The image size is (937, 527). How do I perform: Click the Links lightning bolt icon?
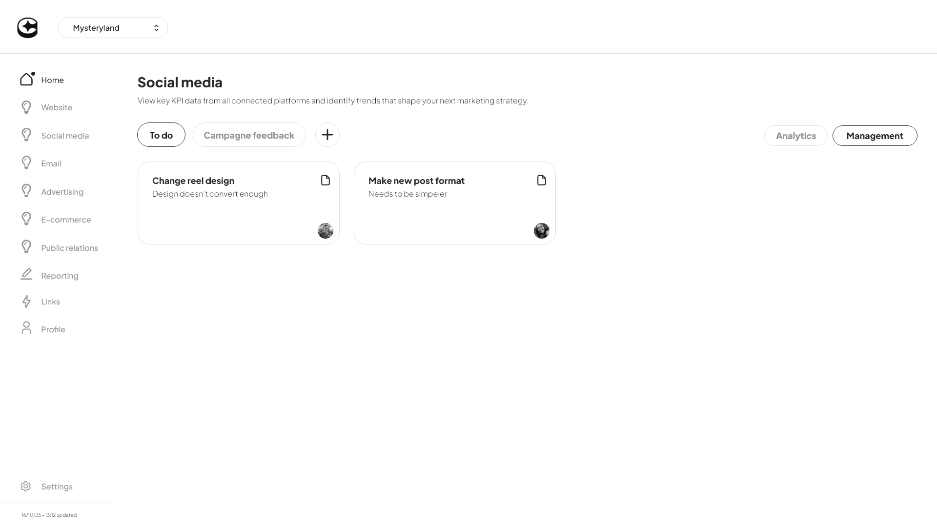coord(27,302)
